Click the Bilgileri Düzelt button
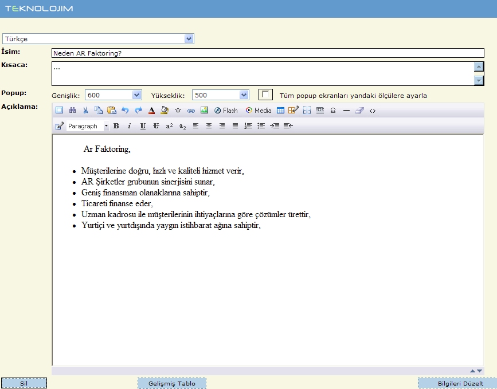The width and height of the screenshot is (497, 389). pyautogui.click(x=457, y=383)
